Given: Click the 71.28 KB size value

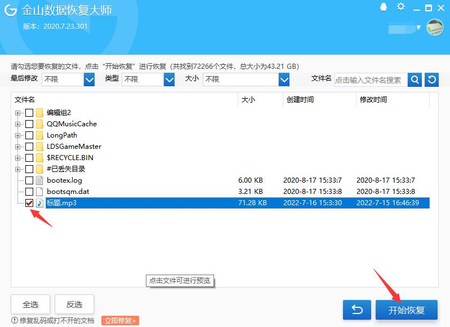Looking at the screenshot, I should click(252, 202).
